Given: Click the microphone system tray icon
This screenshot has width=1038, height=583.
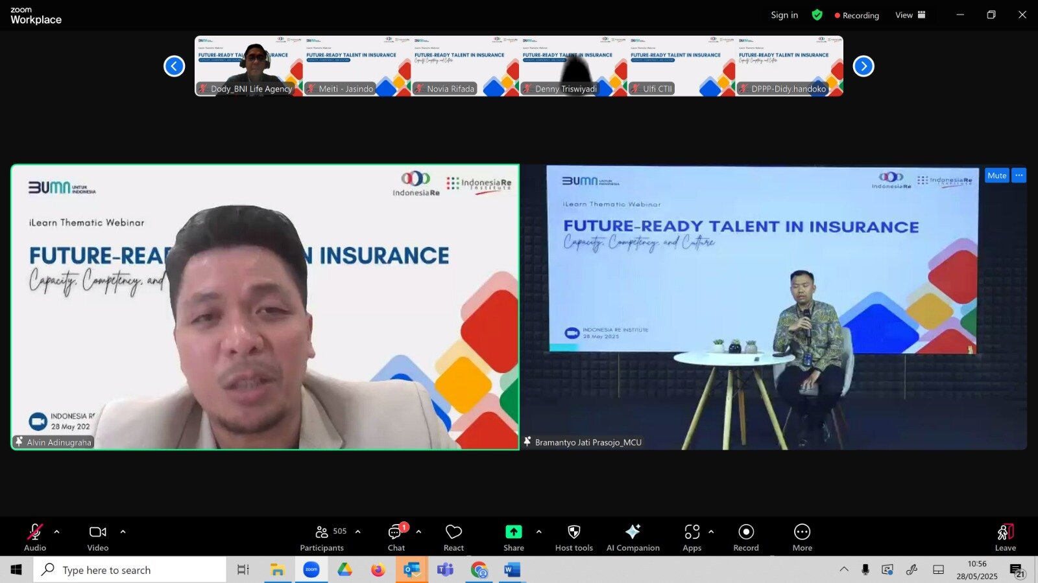Looking at the screenshot, I should pyautogui.click(x=865, y=569).
